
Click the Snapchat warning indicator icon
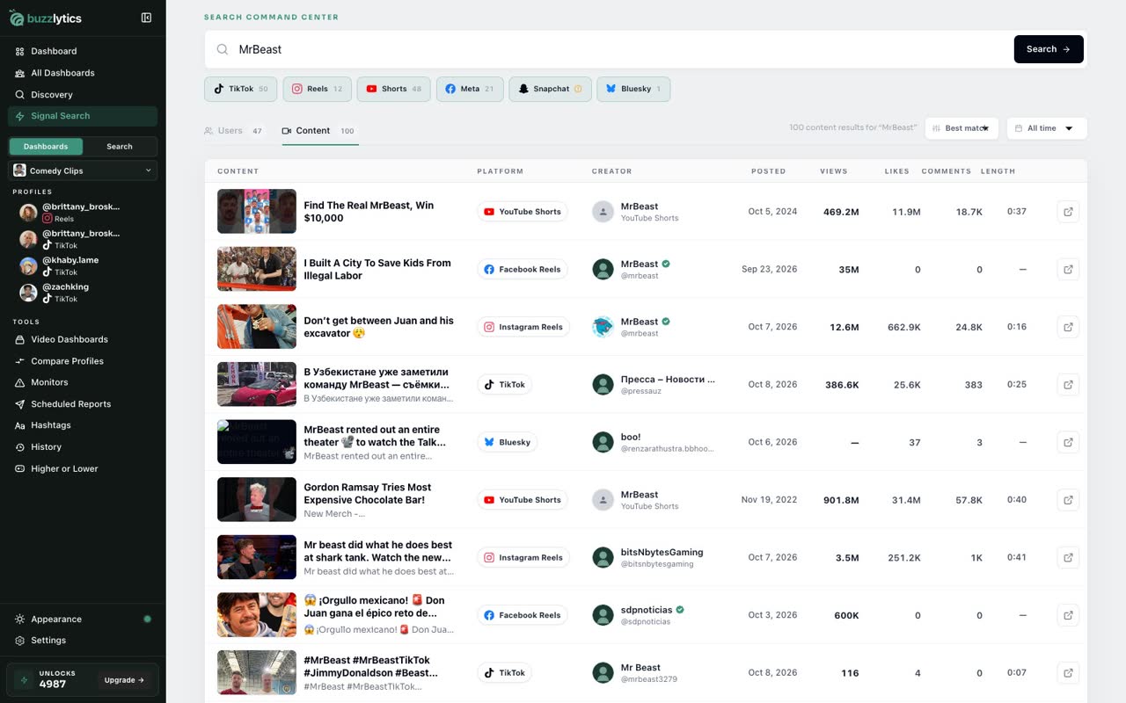(578, 89)
